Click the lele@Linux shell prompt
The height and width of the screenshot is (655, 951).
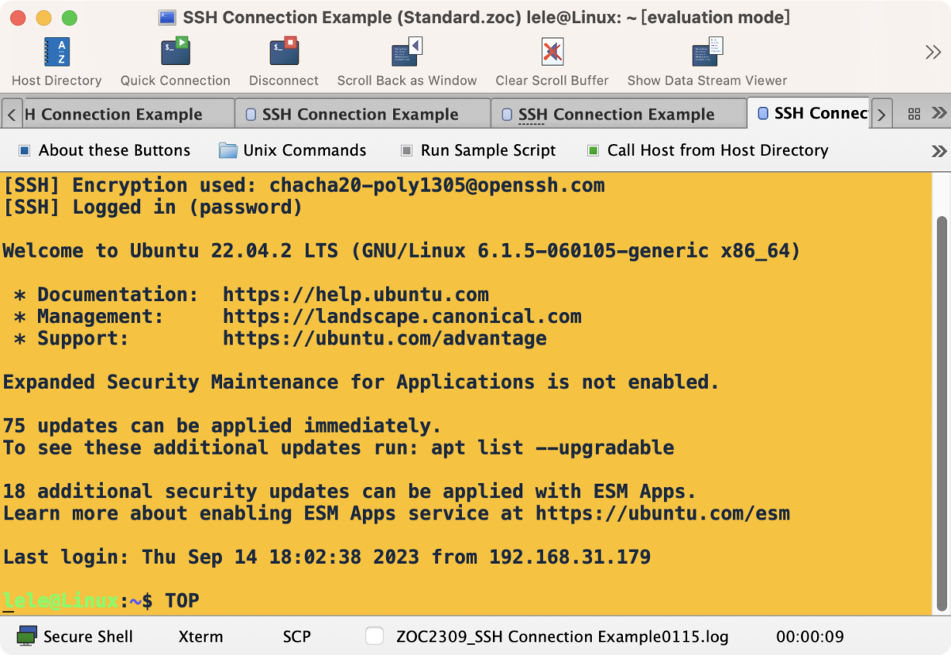point(78,600)
